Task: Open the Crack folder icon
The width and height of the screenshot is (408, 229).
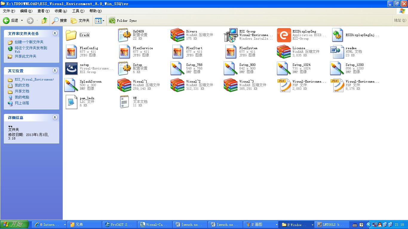Action: click(71, 35)
